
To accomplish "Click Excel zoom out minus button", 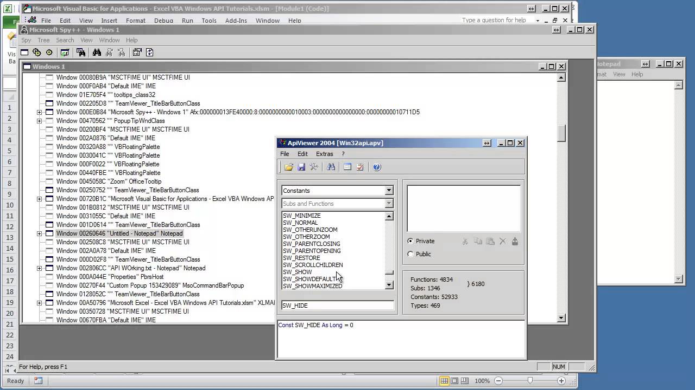I will [x=498, y=381].
